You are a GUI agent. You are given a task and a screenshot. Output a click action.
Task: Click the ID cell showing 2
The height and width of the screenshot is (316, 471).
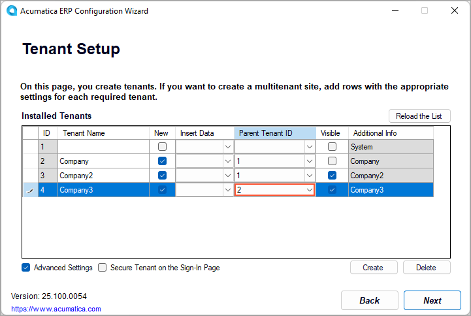pos(48,161)
